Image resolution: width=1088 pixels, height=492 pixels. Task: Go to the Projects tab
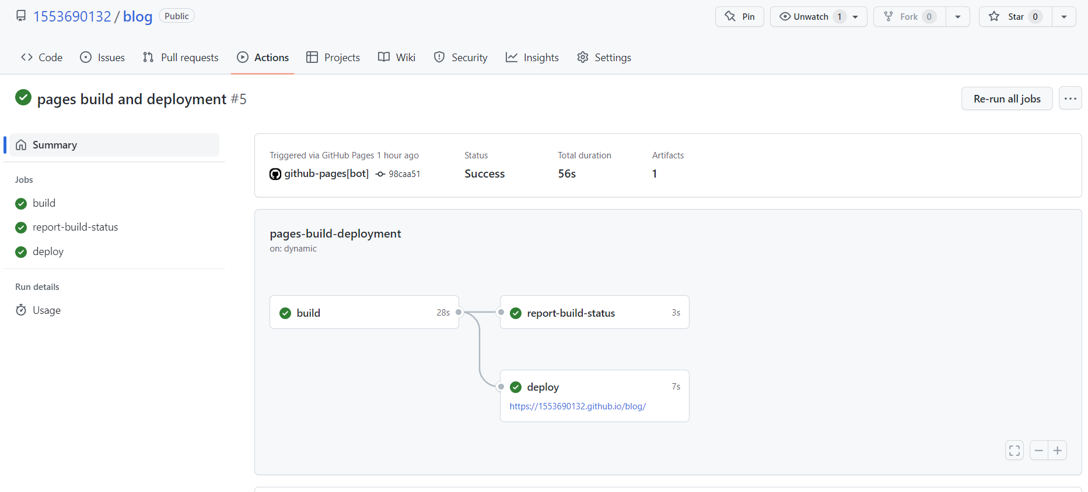coord(333,57)
